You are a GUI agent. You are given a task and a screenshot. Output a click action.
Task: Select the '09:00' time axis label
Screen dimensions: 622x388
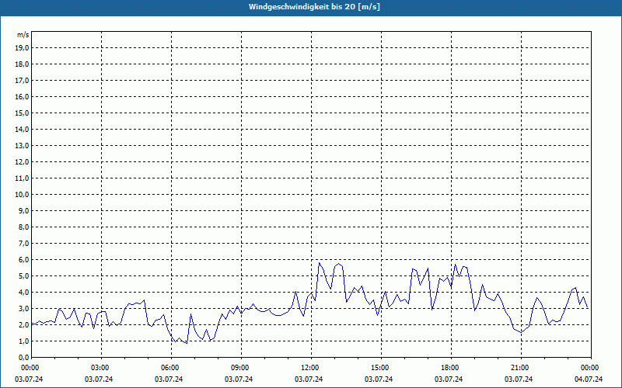239,368
